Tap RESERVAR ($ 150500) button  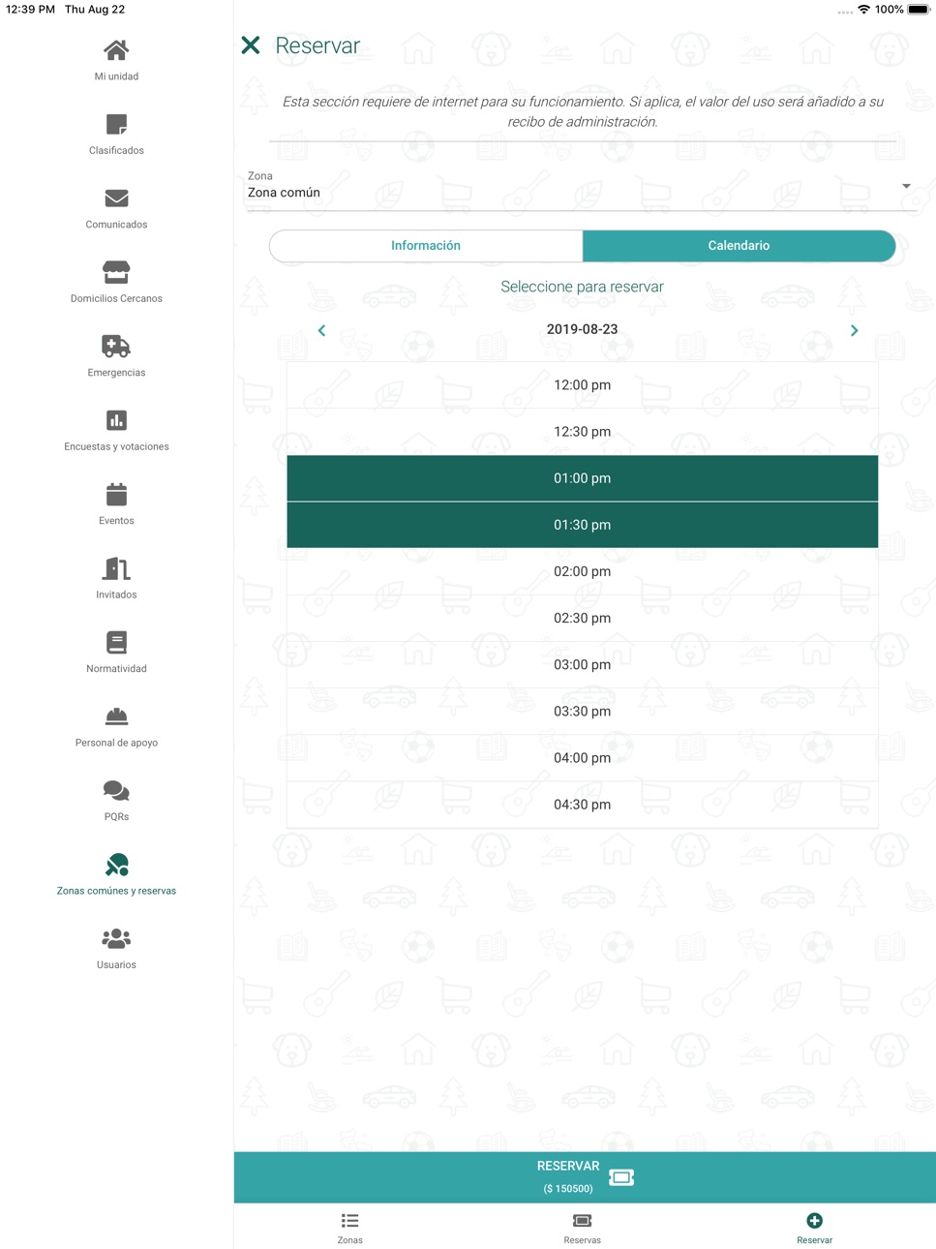(x=585, y=1177)
